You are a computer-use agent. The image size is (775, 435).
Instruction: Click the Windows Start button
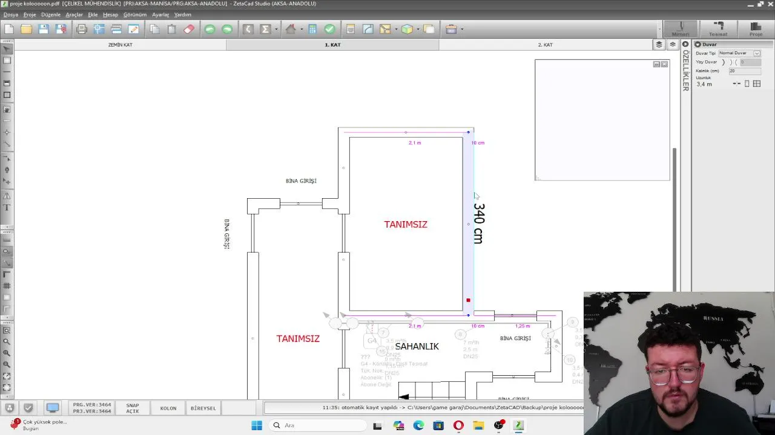click(x=257, y=425)
